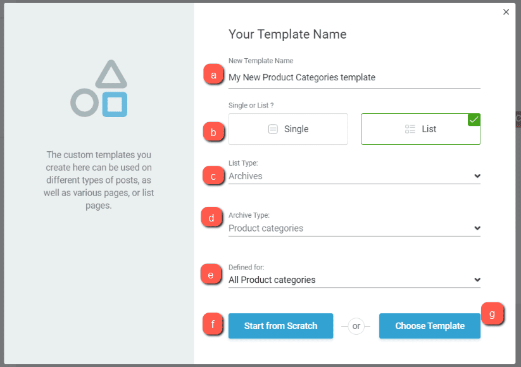Click the shapes template illustration icon
Screen dimensions: 521x367
[99, 89]
